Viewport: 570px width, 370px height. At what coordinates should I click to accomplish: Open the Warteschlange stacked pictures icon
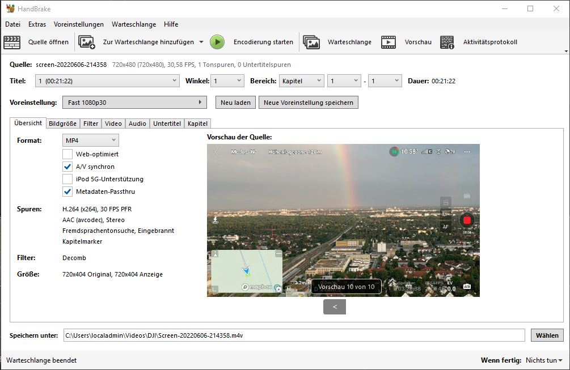coord(311,42)
